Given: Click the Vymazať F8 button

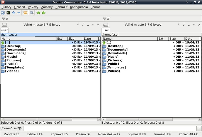Looking at the screenshot, I should point(137,134).
